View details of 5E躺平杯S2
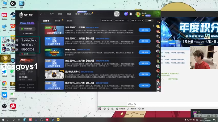The width and height of the screenshot is (218, 122). [145, 52]
